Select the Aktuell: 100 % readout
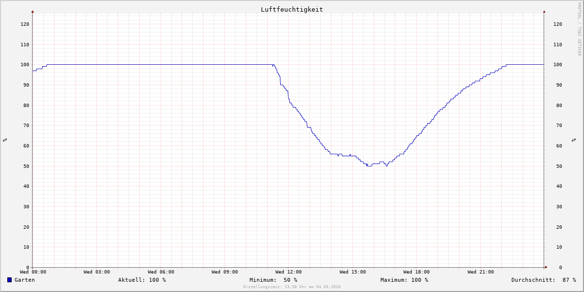Screen dimensions: 584x292 pyautogui.click(x=142, y=280)
